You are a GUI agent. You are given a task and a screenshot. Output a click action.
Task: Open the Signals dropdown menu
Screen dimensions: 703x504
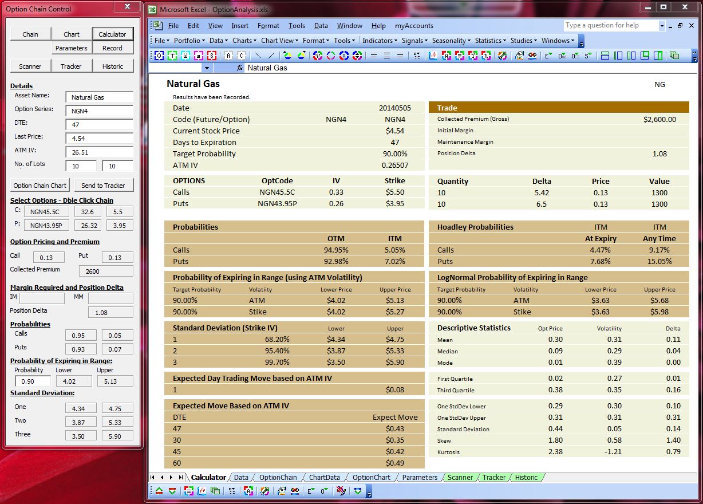point(415,41)
